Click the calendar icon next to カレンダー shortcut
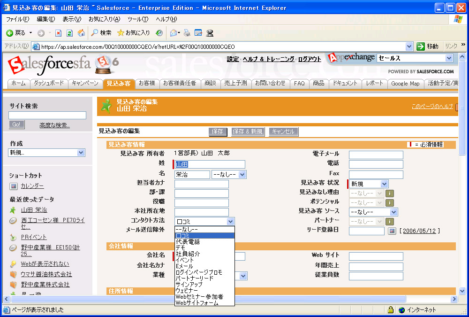 click(14, 186)
